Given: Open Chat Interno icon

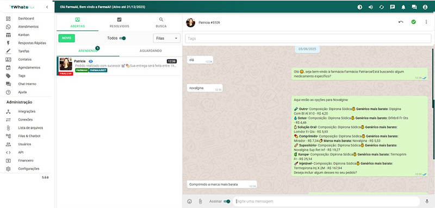Looking at the screenshot, I should pos(8,84).
